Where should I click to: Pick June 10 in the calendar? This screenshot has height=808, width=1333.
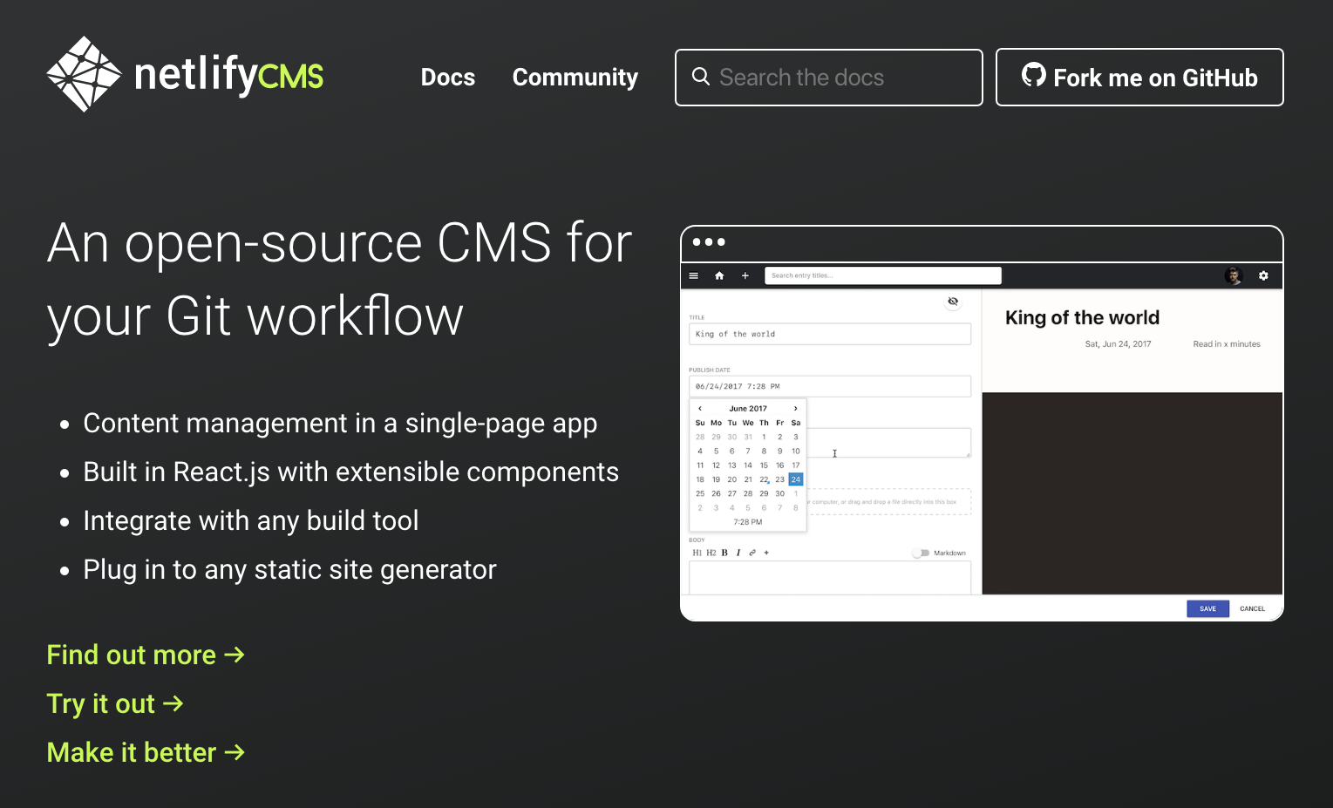[796, 452]
